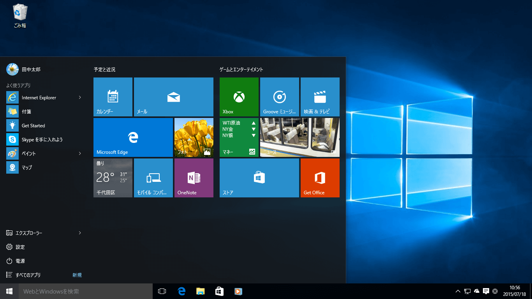Click the Show Desktop strip beside clock
Image resolution: width=532 pixels, height=299 pixels.
coord(531,291)
